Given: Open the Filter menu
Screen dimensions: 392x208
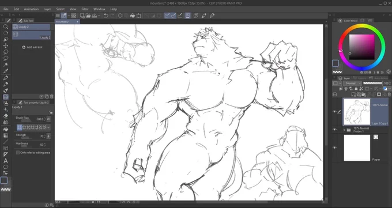Looking at the screenshot, I should point(85,9).
